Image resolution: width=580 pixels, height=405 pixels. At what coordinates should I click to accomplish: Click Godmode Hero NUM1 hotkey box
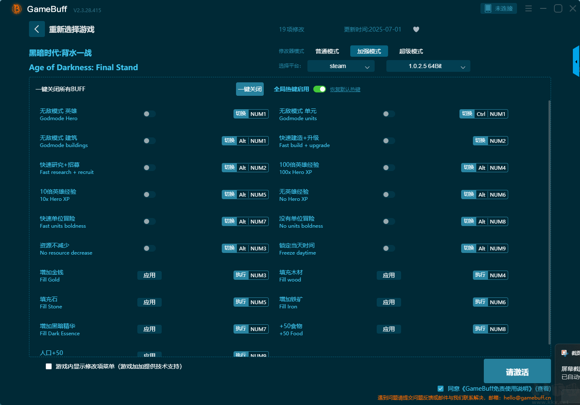tap(251, 114)
